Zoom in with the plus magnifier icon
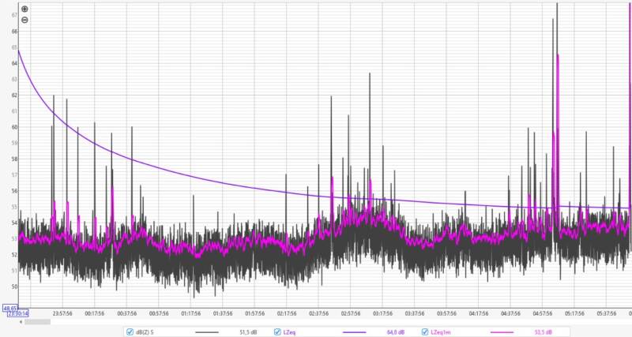632x337 pixels. click(24, 9)
